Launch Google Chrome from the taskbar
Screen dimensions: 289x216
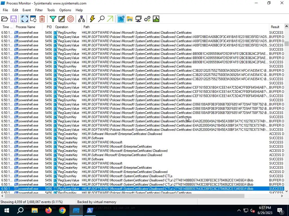click(62, 210)
